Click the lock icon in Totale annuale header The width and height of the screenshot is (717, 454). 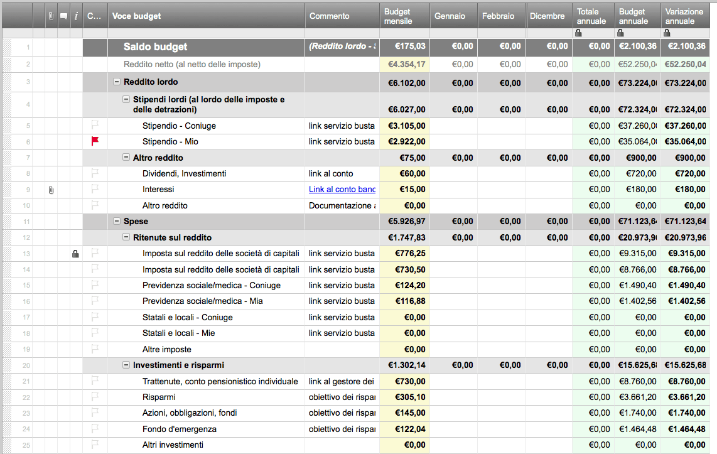(x=578, y=32)
